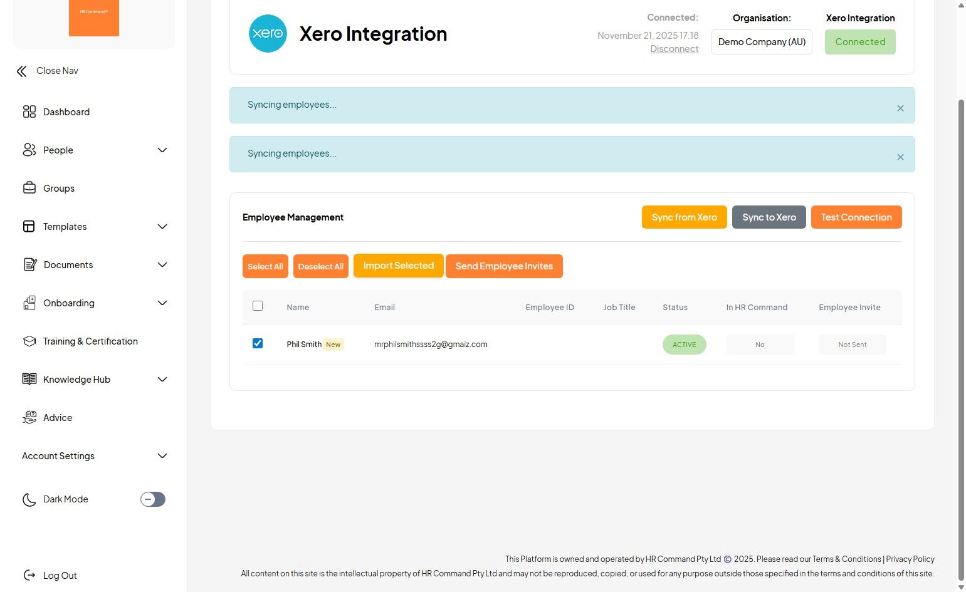Click the Disconnect link
Image resolution: width=966 pixels, height=592 pixels.
coord(675,49)
